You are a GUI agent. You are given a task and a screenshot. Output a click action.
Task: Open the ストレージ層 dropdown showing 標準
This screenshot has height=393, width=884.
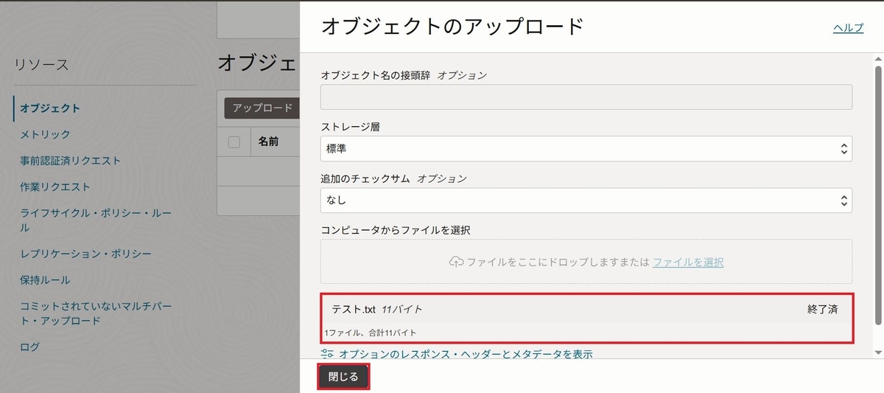[586, 148]
